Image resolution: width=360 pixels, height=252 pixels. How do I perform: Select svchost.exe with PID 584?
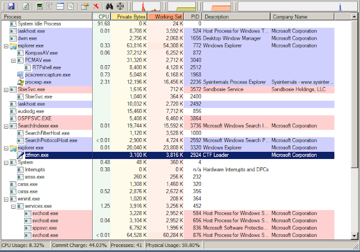(168, 213)
